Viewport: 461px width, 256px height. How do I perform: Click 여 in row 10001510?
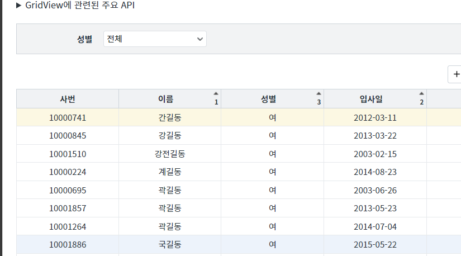click(x=273, y=154)
